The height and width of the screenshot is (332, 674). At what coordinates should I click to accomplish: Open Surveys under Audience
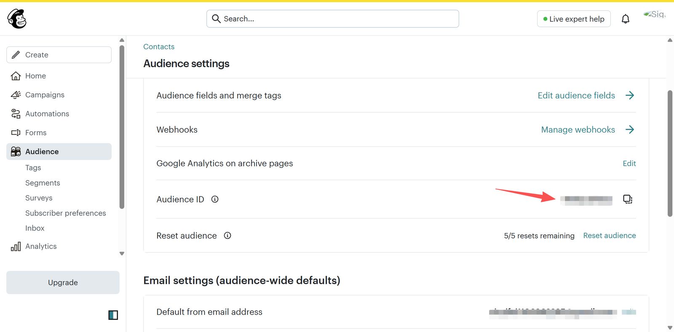(x=39, y=198)
